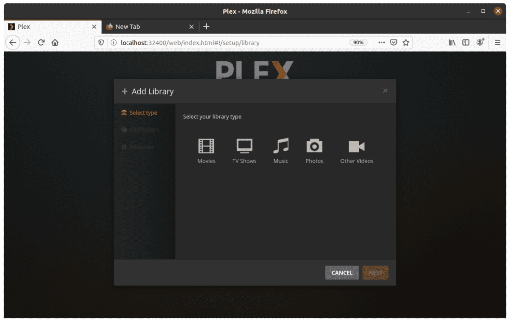Screen dimensions: 510x322
Task: Open tracking protection shield info
Action: click(101, 43)
